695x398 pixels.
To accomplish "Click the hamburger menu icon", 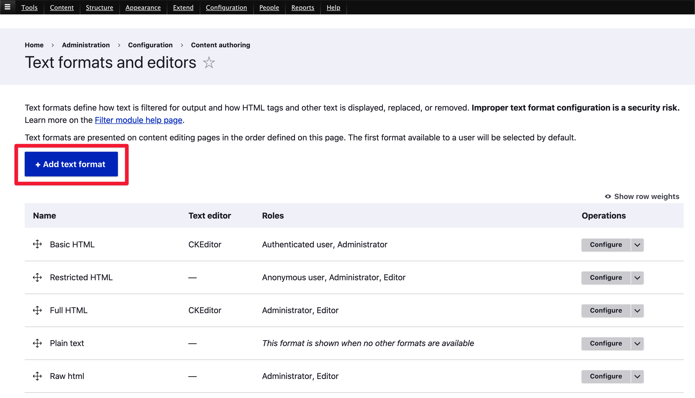I will [7, 7].
